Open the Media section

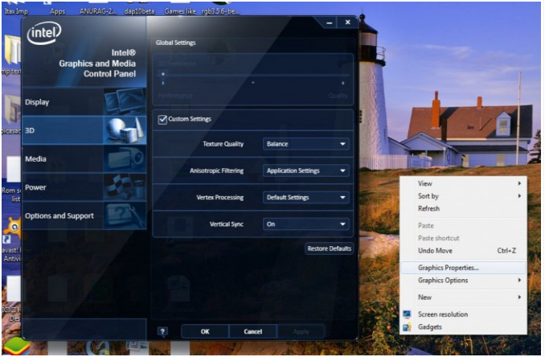84,159
